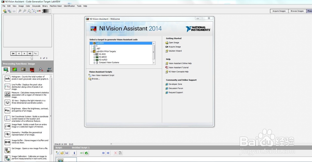This screenshot has height=162, width=312.
Task: Select the Histogram function
Action: pos(27,78)
